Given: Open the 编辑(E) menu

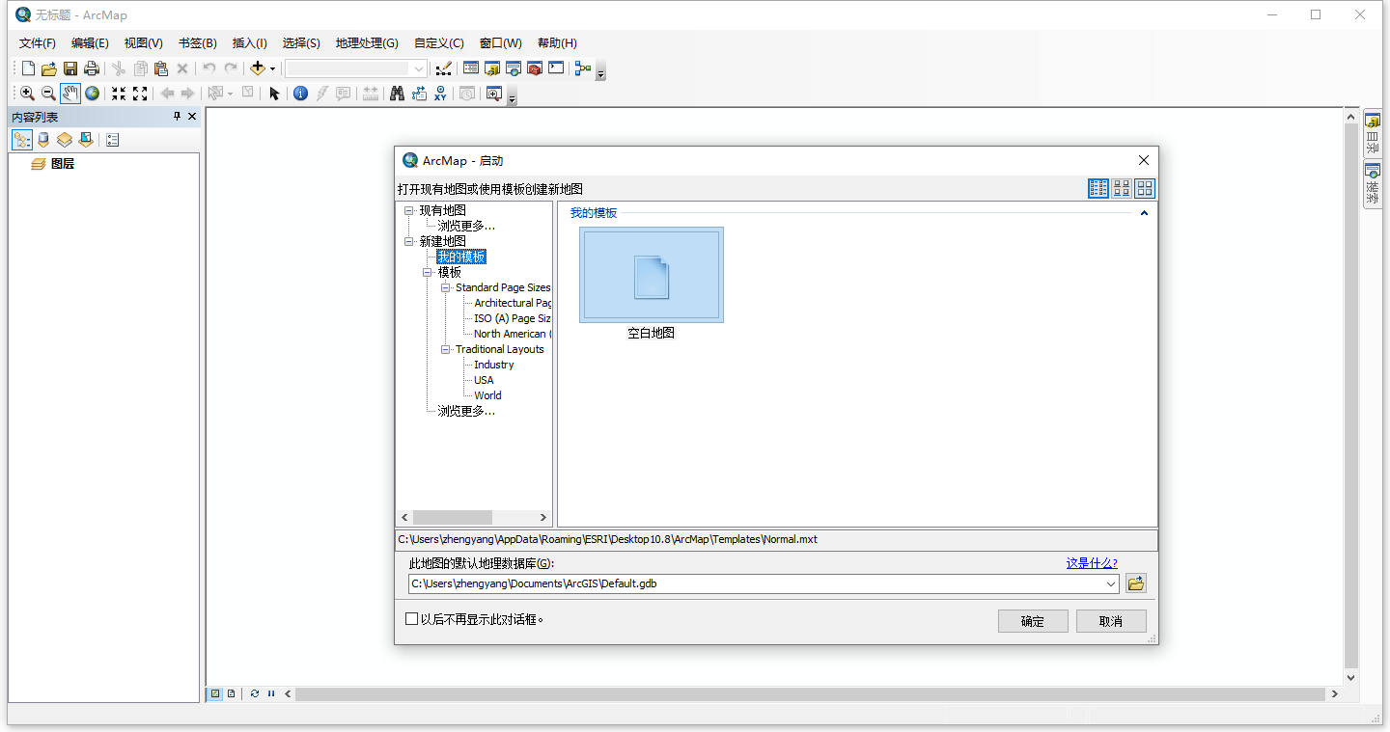Looking at the screenshot, I should point(90,43).
